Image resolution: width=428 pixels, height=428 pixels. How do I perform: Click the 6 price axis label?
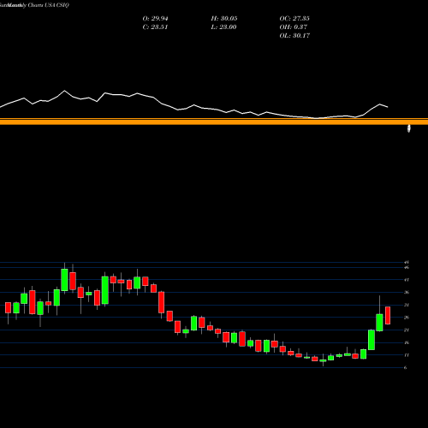(406, 368)
